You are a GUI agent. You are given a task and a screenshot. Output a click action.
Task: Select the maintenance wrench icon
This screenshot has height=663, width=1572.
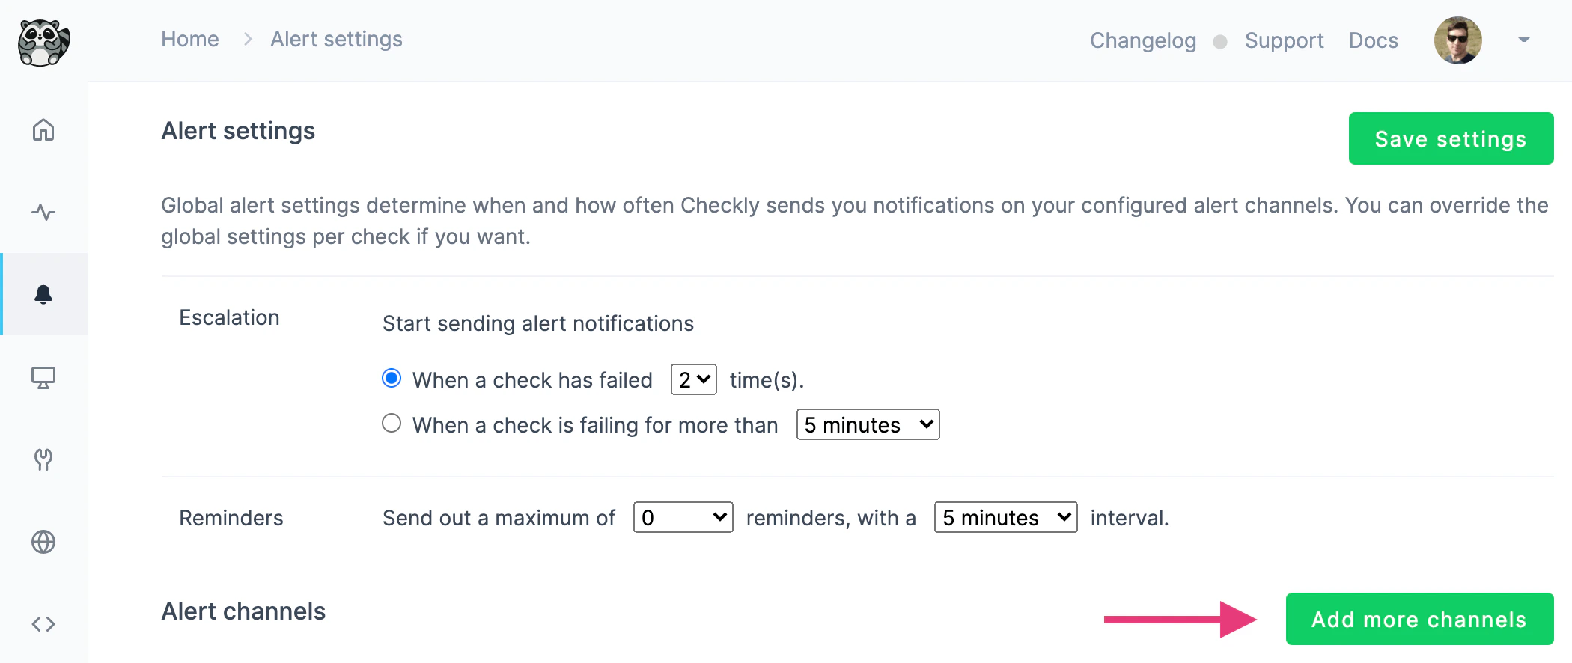44,459
